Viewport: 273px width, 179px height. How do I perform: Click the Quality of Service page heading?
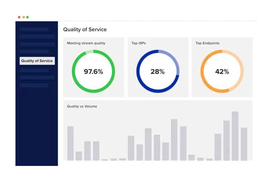coord(85,30)
